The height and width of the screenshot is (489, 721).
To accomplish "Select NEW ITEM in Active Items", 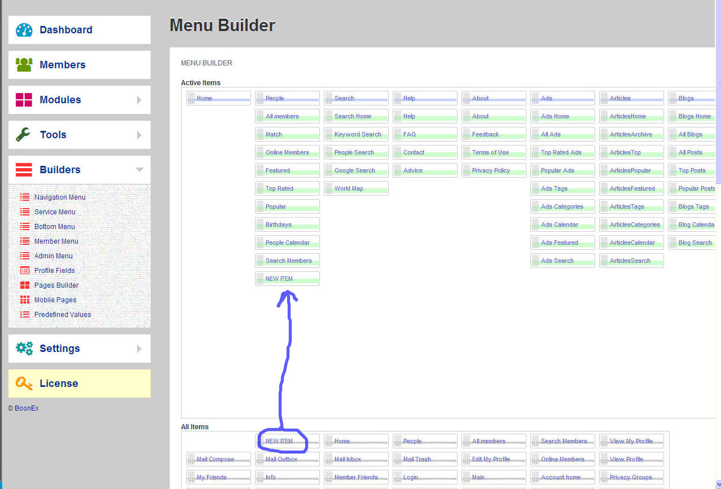I will 287,279.
